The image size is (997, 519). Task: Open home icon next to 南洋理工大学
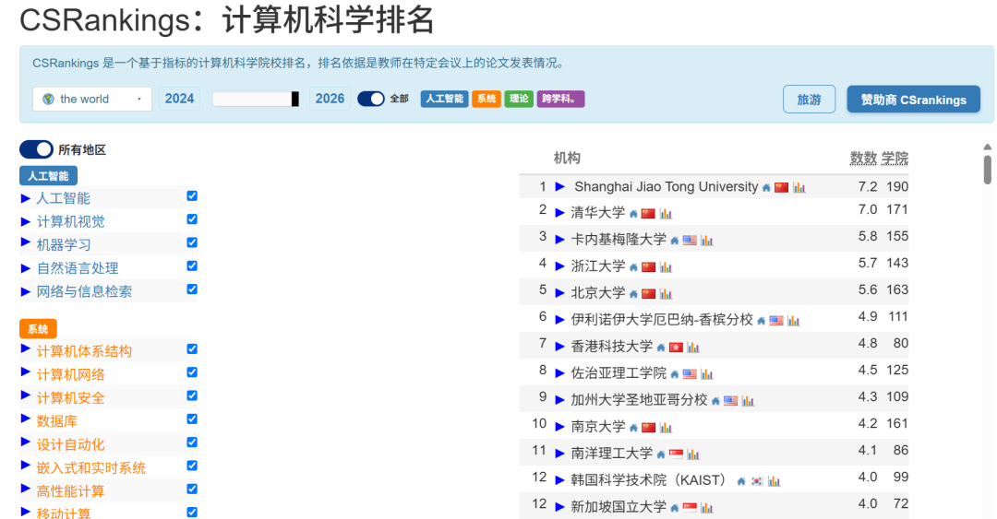661,454
